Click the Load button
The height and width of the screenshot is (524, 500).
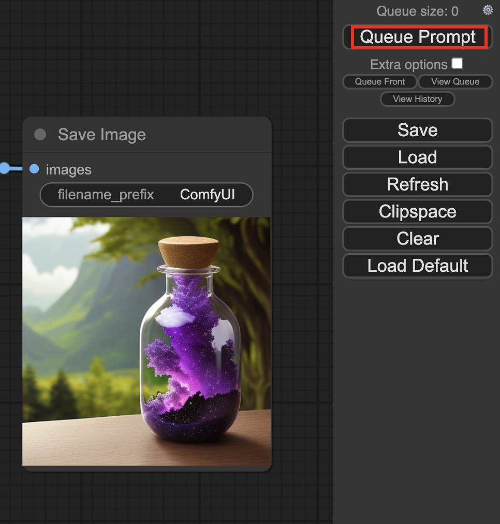pyautogui.click(x=418, y=157)
